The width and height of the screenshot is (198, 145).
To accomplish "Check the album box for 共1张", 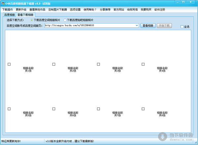I will pos(9,64).
